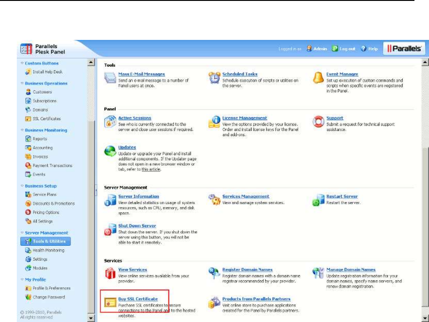Click the Manage Domain Names icon

click(318, 273)
